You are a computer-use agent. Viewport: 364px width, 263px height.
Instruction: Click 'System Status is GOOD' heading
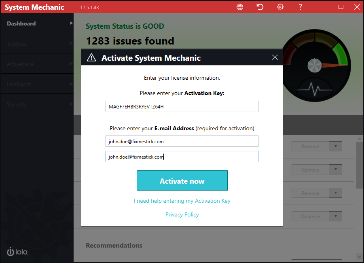click(125, 26)
